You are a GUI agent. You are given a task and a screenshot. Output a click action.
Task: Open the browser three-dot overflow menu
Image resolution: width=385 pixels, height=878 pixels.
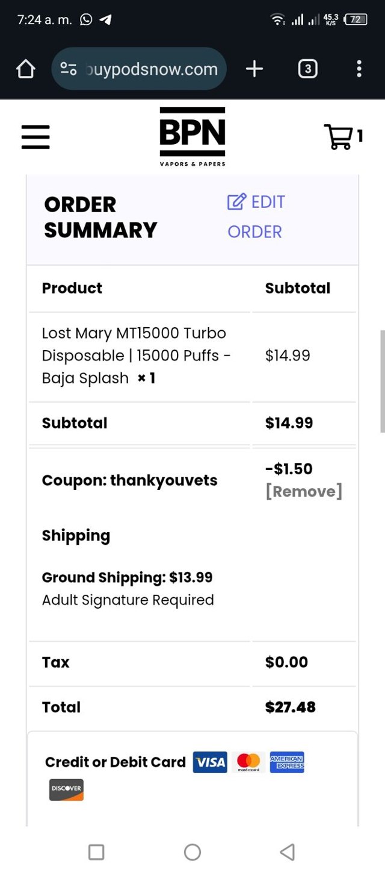point(359,69)
